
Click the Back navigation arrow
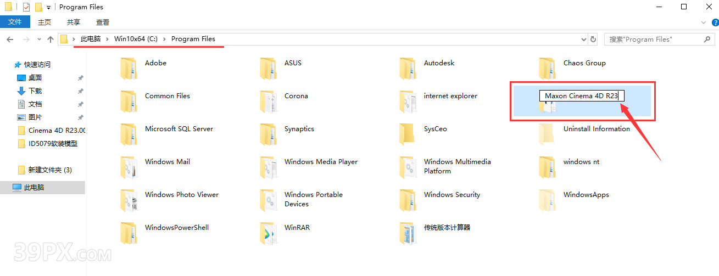point(10,40)
